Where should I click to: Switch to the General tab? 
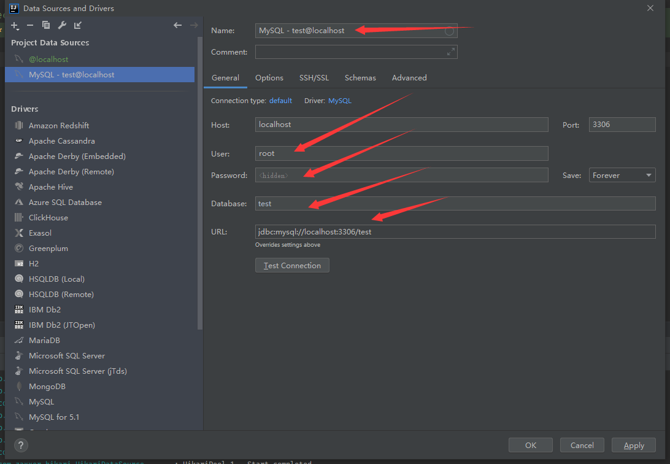pyautogui.click(x=225, y=78)
